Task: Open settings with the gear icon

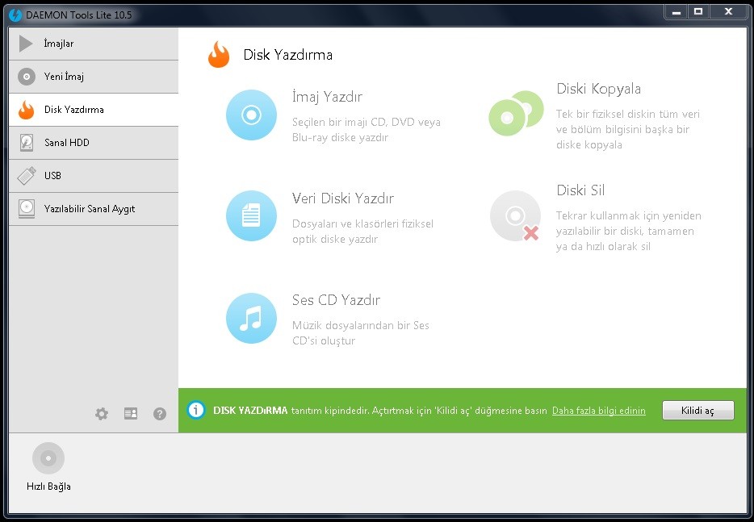Action: click(x=102, y=414)
